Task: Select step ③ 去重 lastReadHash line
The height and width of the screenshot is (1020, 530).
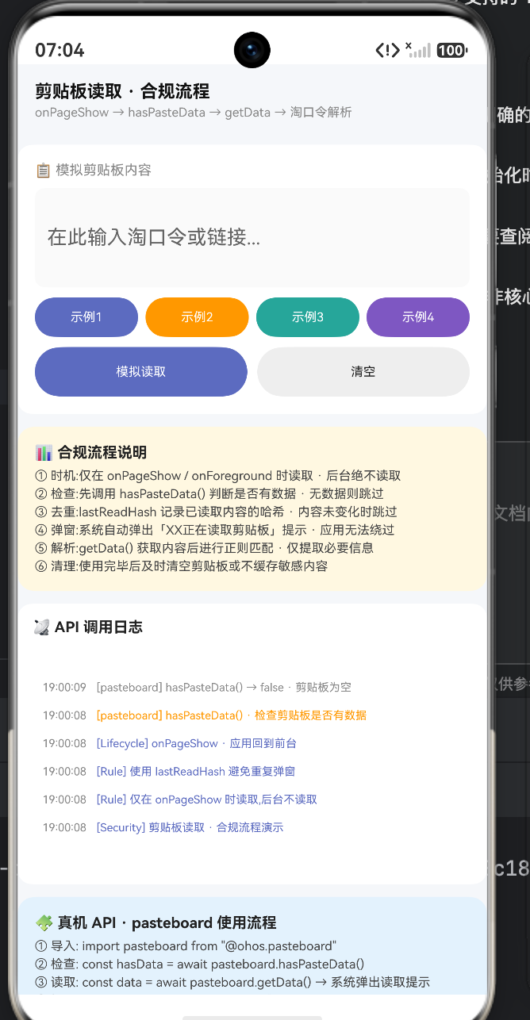Action: tap(216, 512)
